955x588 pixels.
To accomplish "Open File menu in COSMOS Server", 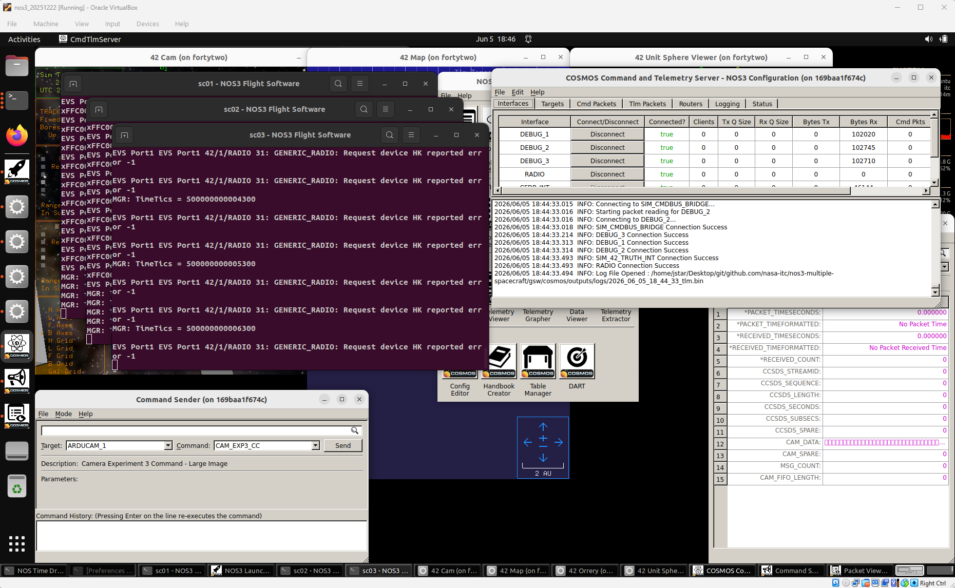I will point(500,92).
